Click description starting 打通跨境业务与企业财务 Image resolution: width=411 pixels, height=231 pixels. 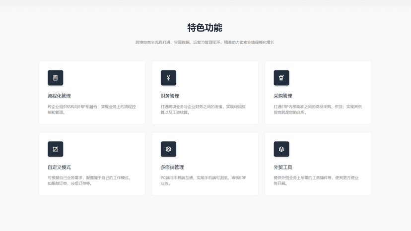click(203, 110)
